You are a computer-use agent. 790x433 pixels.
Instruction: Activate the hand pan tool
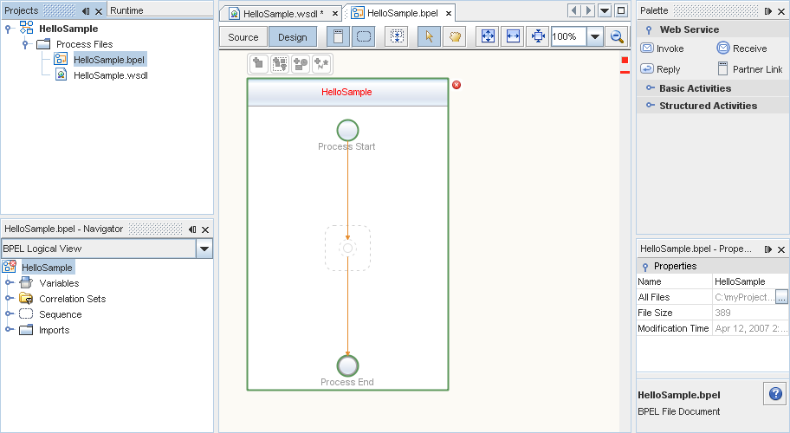454,37
